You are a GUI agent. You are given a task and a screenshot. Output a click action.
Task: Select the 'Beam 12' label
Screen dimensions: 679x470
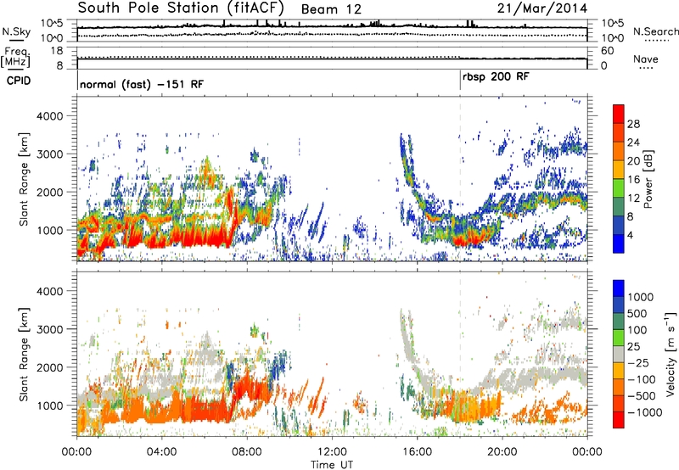(331, 9)
